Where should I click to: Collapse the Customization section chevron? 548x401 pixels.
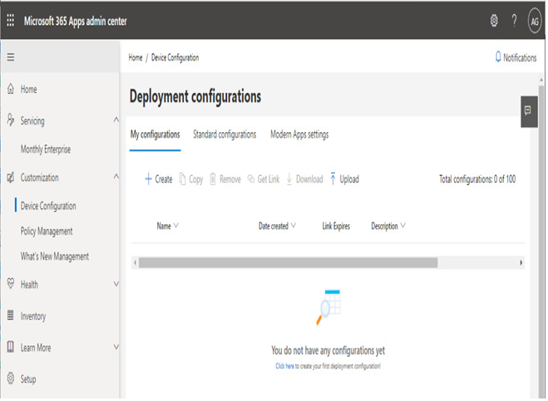point(116,176)
